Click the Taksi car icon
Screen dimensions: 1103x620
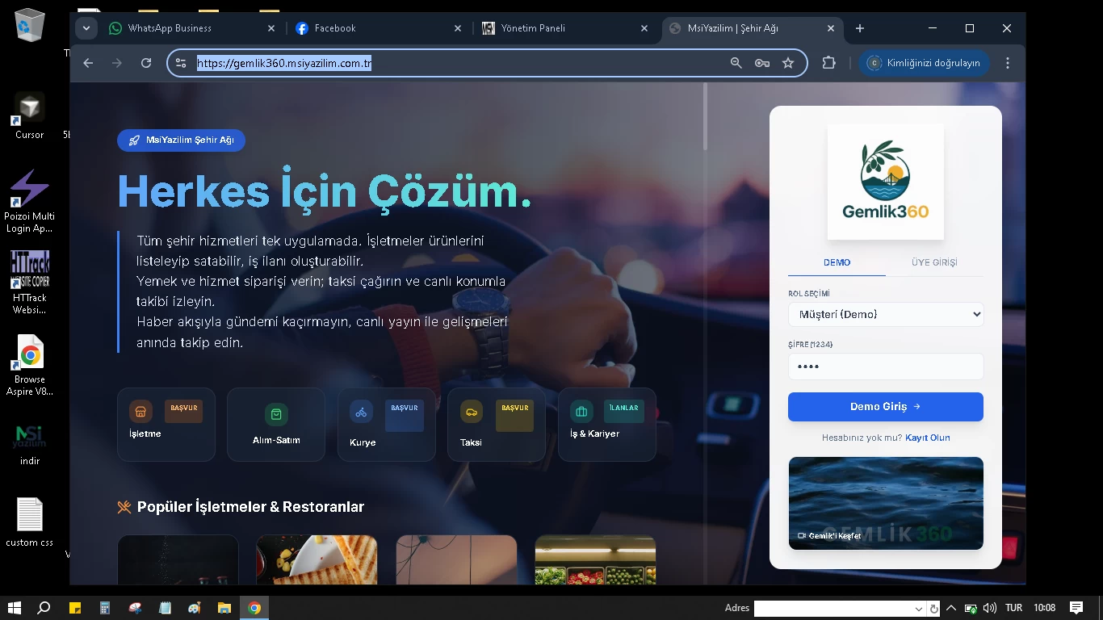coord(471,412)
